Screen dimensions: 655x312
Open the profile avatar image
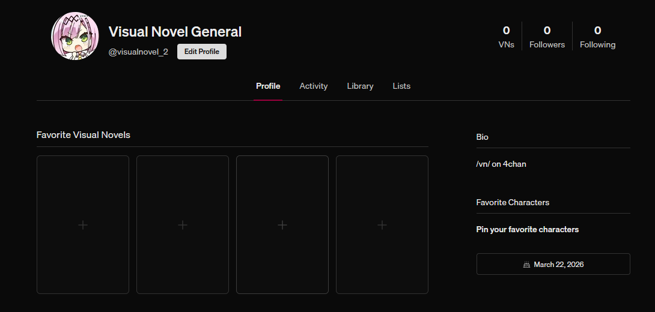[75, 36]
